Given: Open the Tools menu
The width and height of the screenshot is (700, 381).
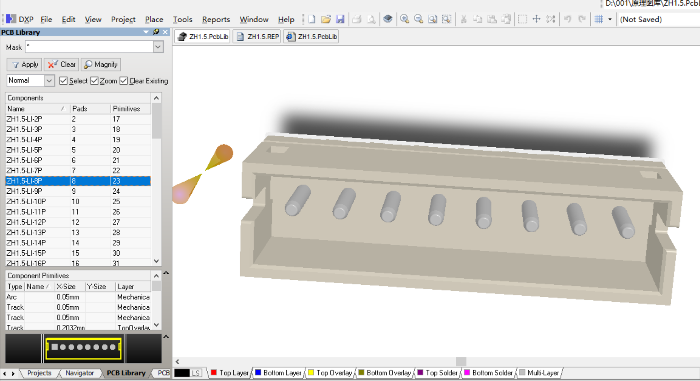Looking at the screenshot, I should coord(183,19).
